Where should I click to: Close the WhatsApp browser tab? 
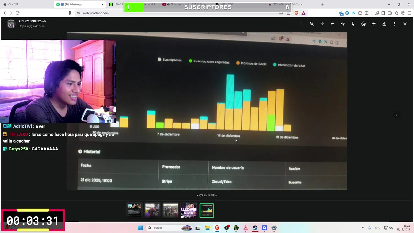(103, 4)
